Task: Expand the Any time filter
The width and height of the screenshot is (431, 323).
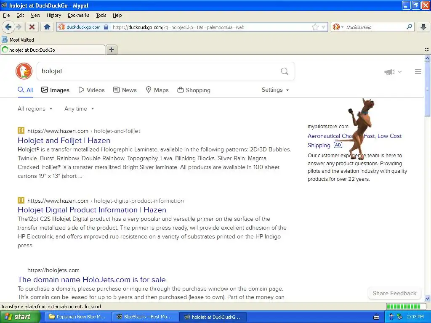Action: point(79,109)
